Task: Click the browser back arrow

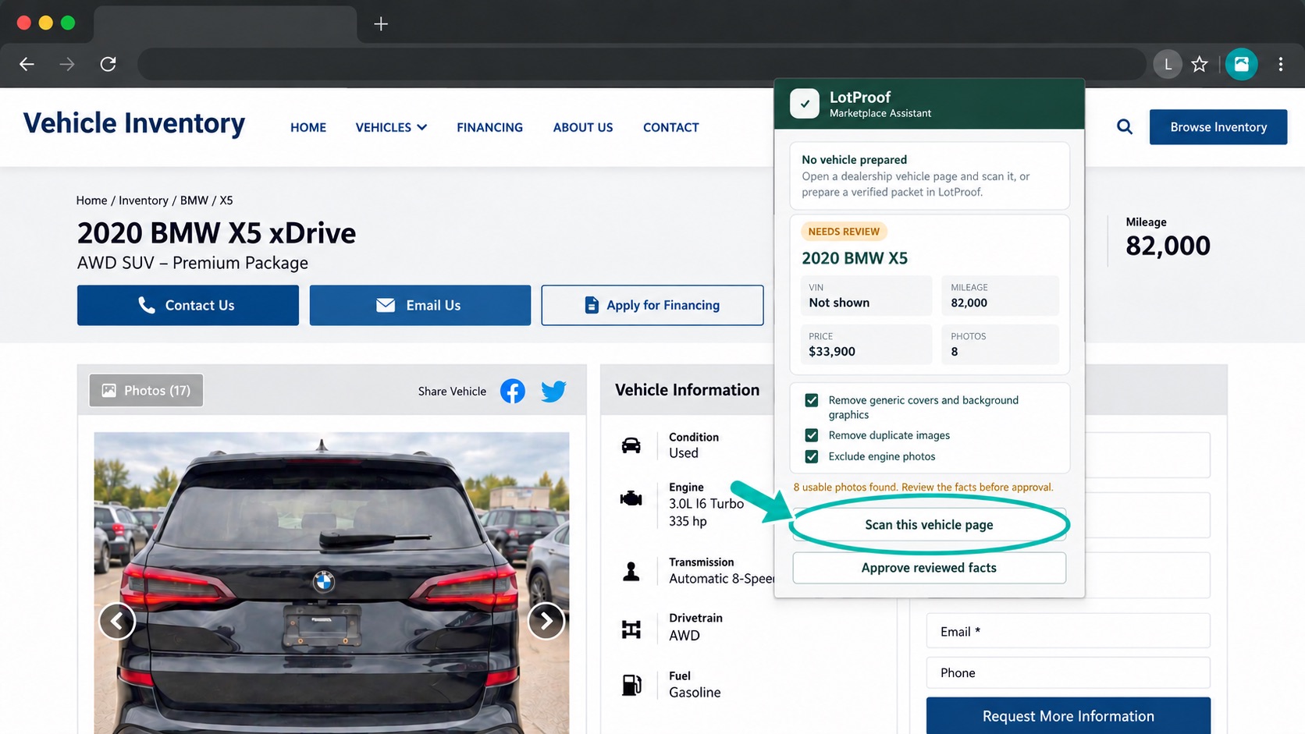Action: 27,64
